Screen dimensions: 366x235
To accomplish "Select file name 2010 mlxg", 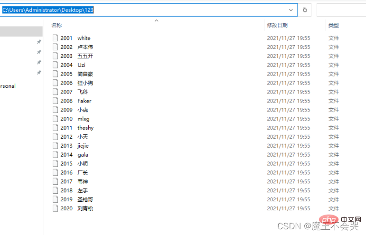I will (75, 119).
